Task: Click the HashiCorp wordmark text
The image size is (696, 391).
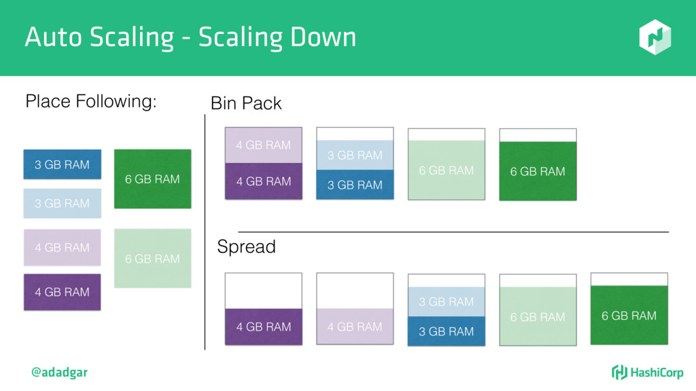Action: click(x=656, y=373)
